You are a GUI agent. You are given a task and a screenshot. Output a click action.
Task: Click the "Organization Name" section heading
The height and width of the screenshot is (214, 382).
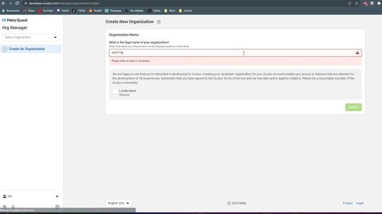(124, 35)
